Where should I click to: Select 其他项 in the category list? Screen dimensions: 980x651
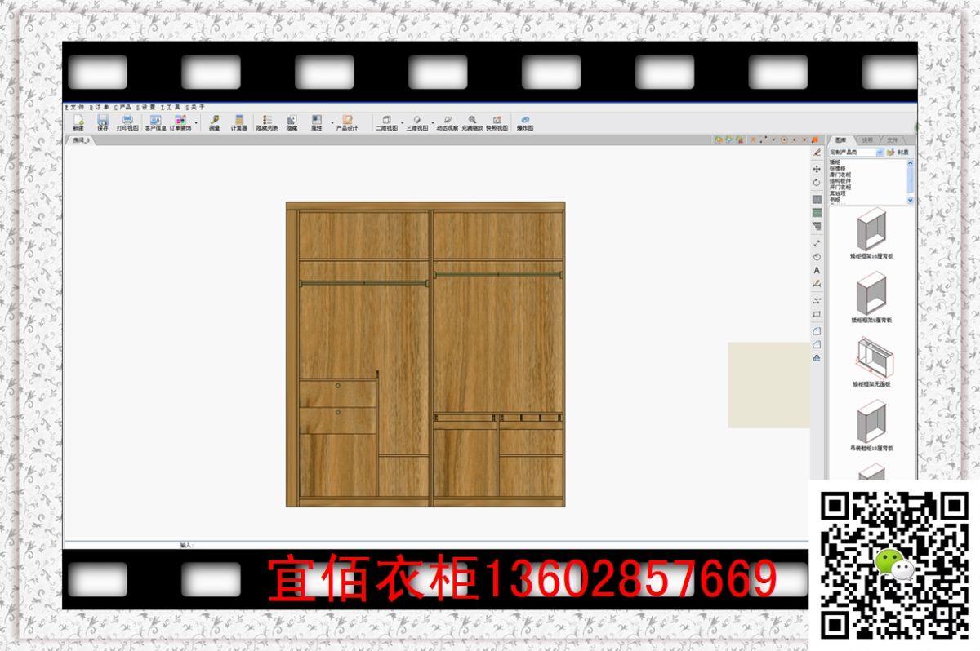pyautogui.click(x=837, y=193)
